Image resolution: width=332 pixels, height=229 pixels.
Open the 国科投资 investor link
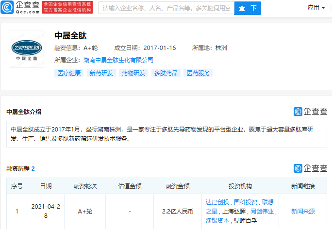pos(246,202)
